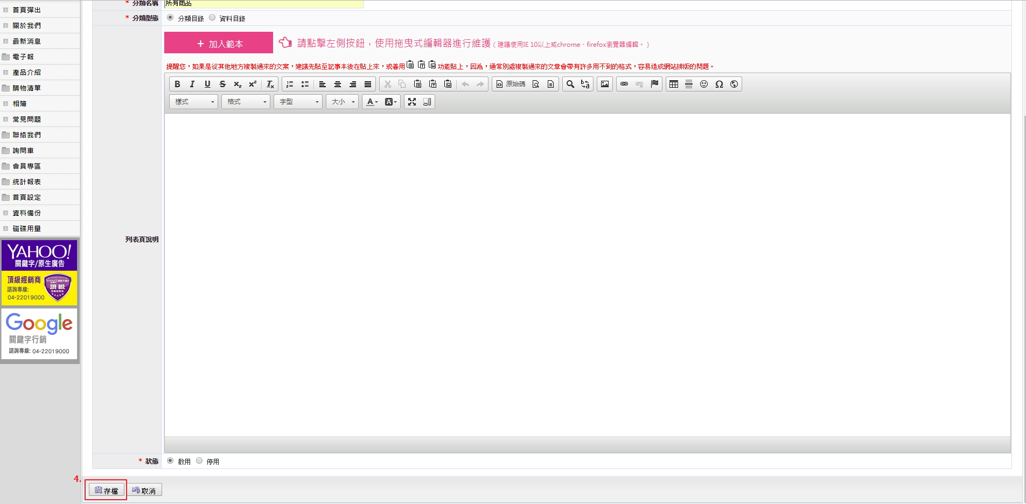Screen dimensions: 1026x504
Task: Open the 大小 font size dropdown
Action: point(343,102)
